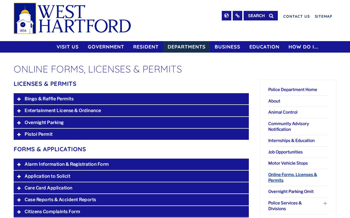Open the Resident menu
Image resolution: width=350 pixels, height=218 pixels.
(146, 47)
